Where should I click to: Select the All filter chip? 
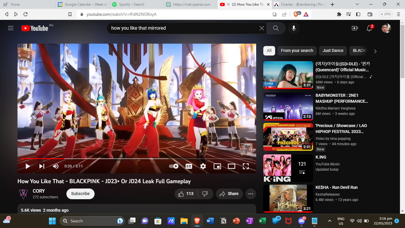pos(269,51)
